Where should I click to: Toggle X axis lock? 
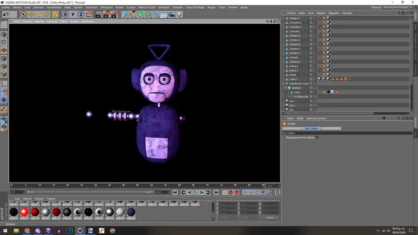pyautogui.click(x=65, y=14)
